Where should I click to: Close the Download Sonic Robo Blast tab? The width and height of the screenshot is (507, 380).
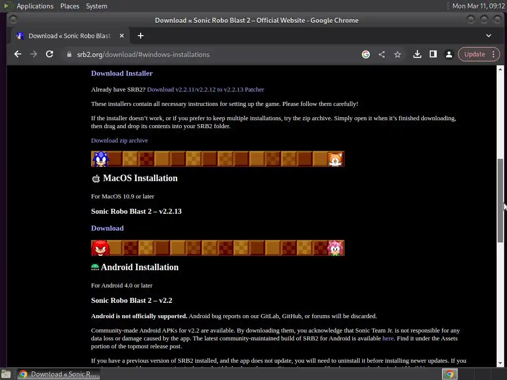coord(122,36)
